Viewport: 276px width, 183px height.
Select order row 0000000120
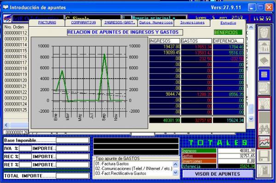[16, 80]
